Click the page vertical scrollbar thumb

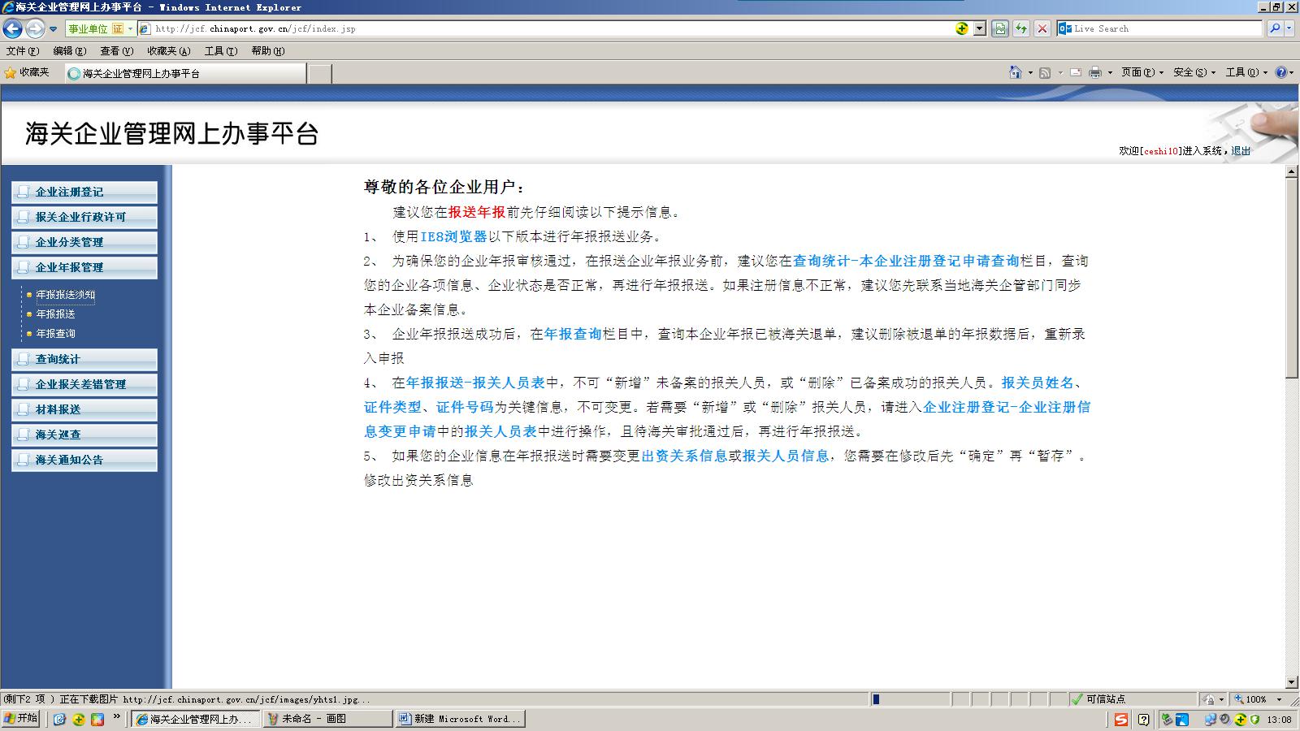1292,276
